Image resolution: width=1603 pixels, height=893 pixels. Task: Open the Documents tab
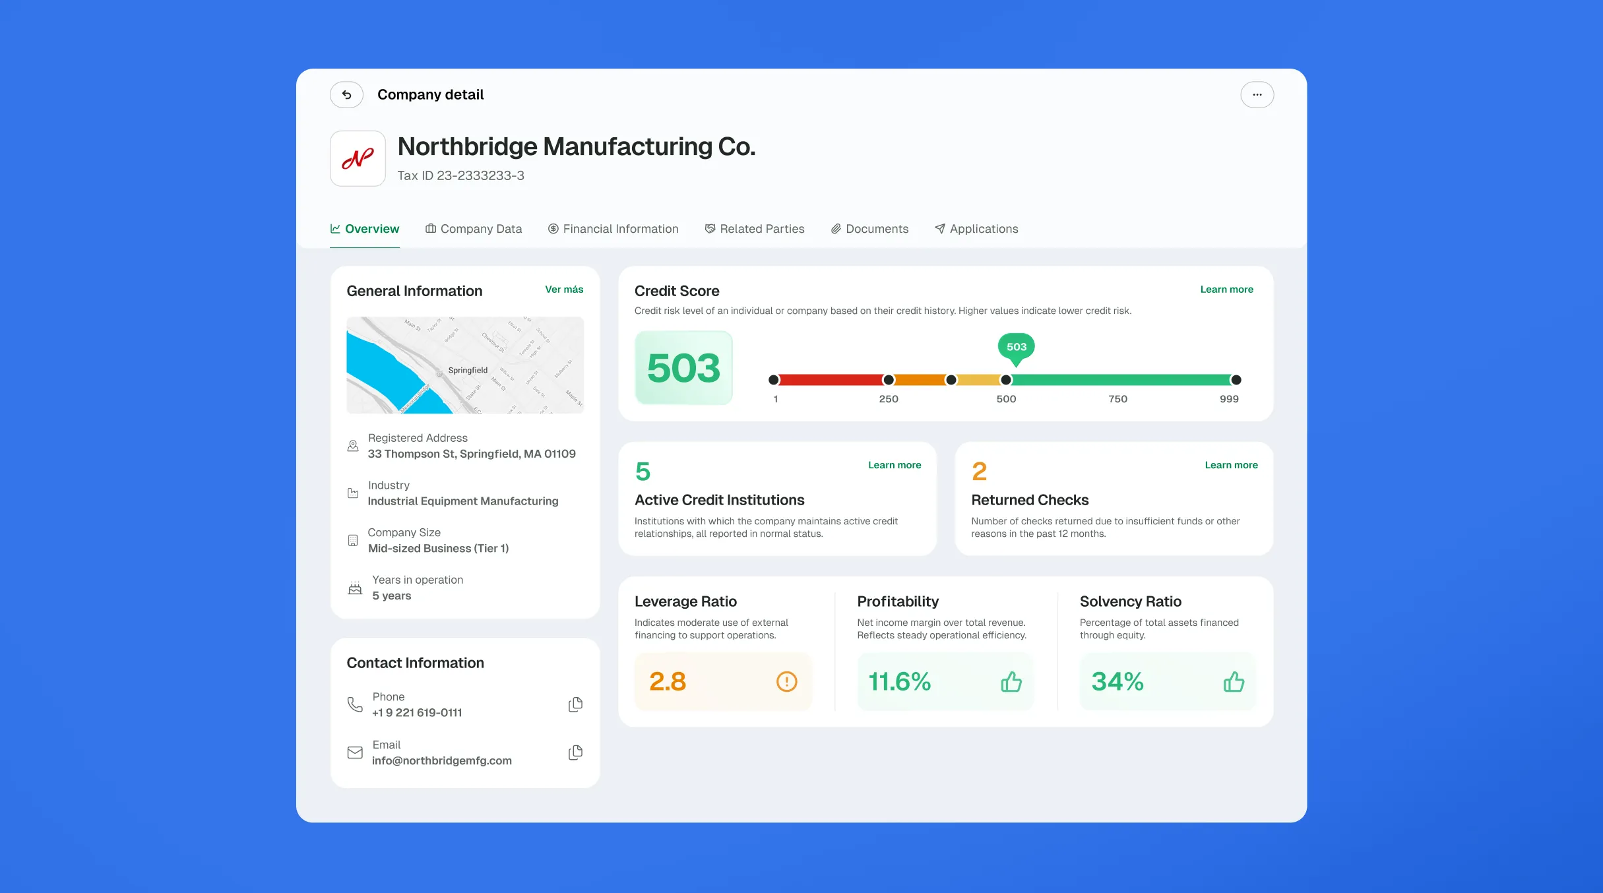(x=869, y=229)
